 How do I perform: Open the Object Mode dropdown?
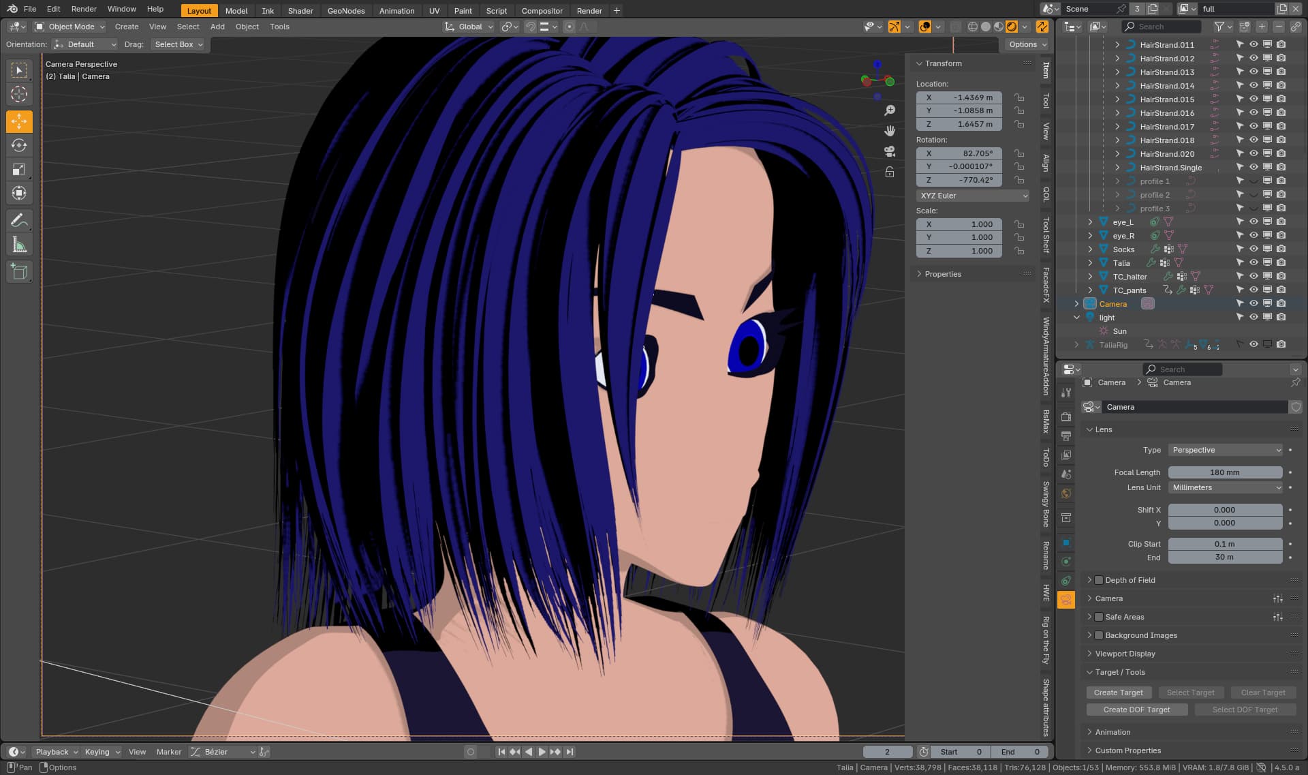click(69, 27)
